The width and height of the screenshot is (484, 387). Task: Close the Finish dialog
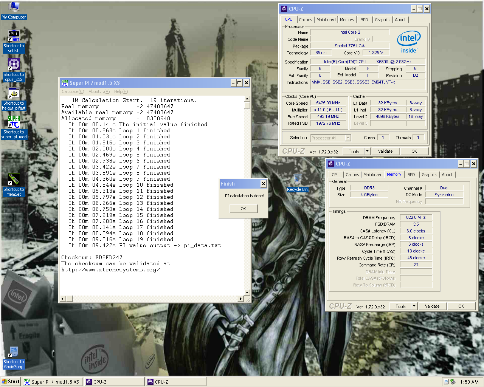coord(263,184)
